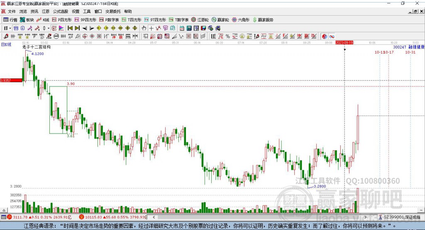Click the yin-yang red circle icon

click(x=325, y=37)
